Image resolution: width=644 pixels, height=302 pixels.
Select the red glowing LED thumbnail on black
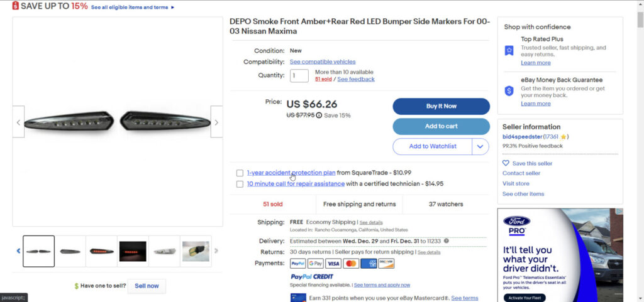tap(133, 251)
